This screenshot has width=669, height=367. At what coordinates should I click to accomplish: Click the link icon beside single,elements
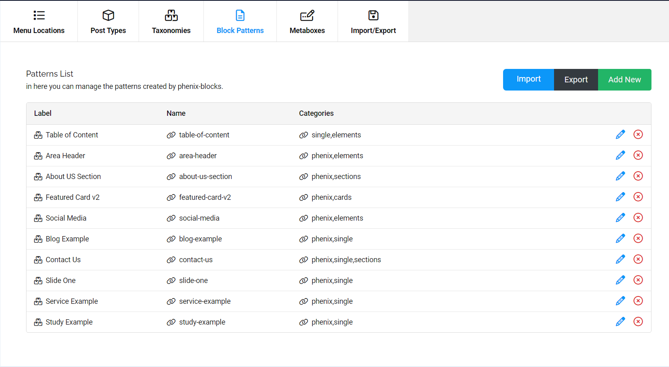[x=304, y=135]
